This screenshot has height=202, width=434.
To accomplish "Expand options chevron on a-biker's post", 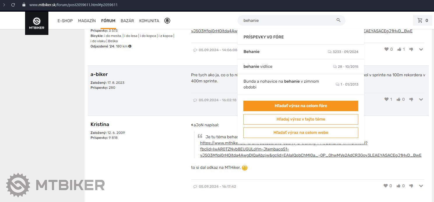I will coord(421,99).
